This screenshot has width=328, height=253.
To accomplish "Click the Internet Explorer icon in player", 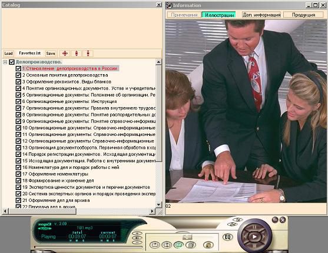I will click(208, 245).
